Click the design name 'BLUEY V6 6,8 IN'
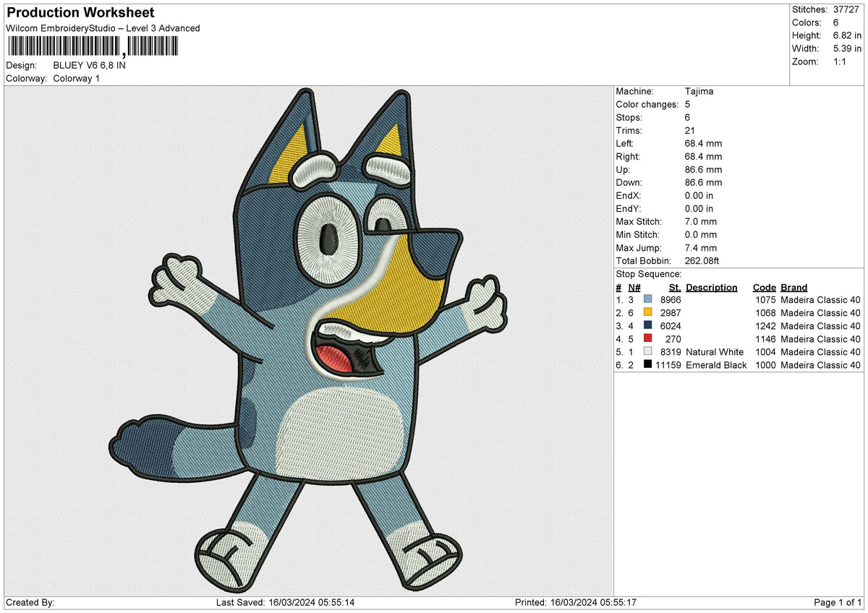This screenshot has height=613, width=868. [x=90, y=65]
